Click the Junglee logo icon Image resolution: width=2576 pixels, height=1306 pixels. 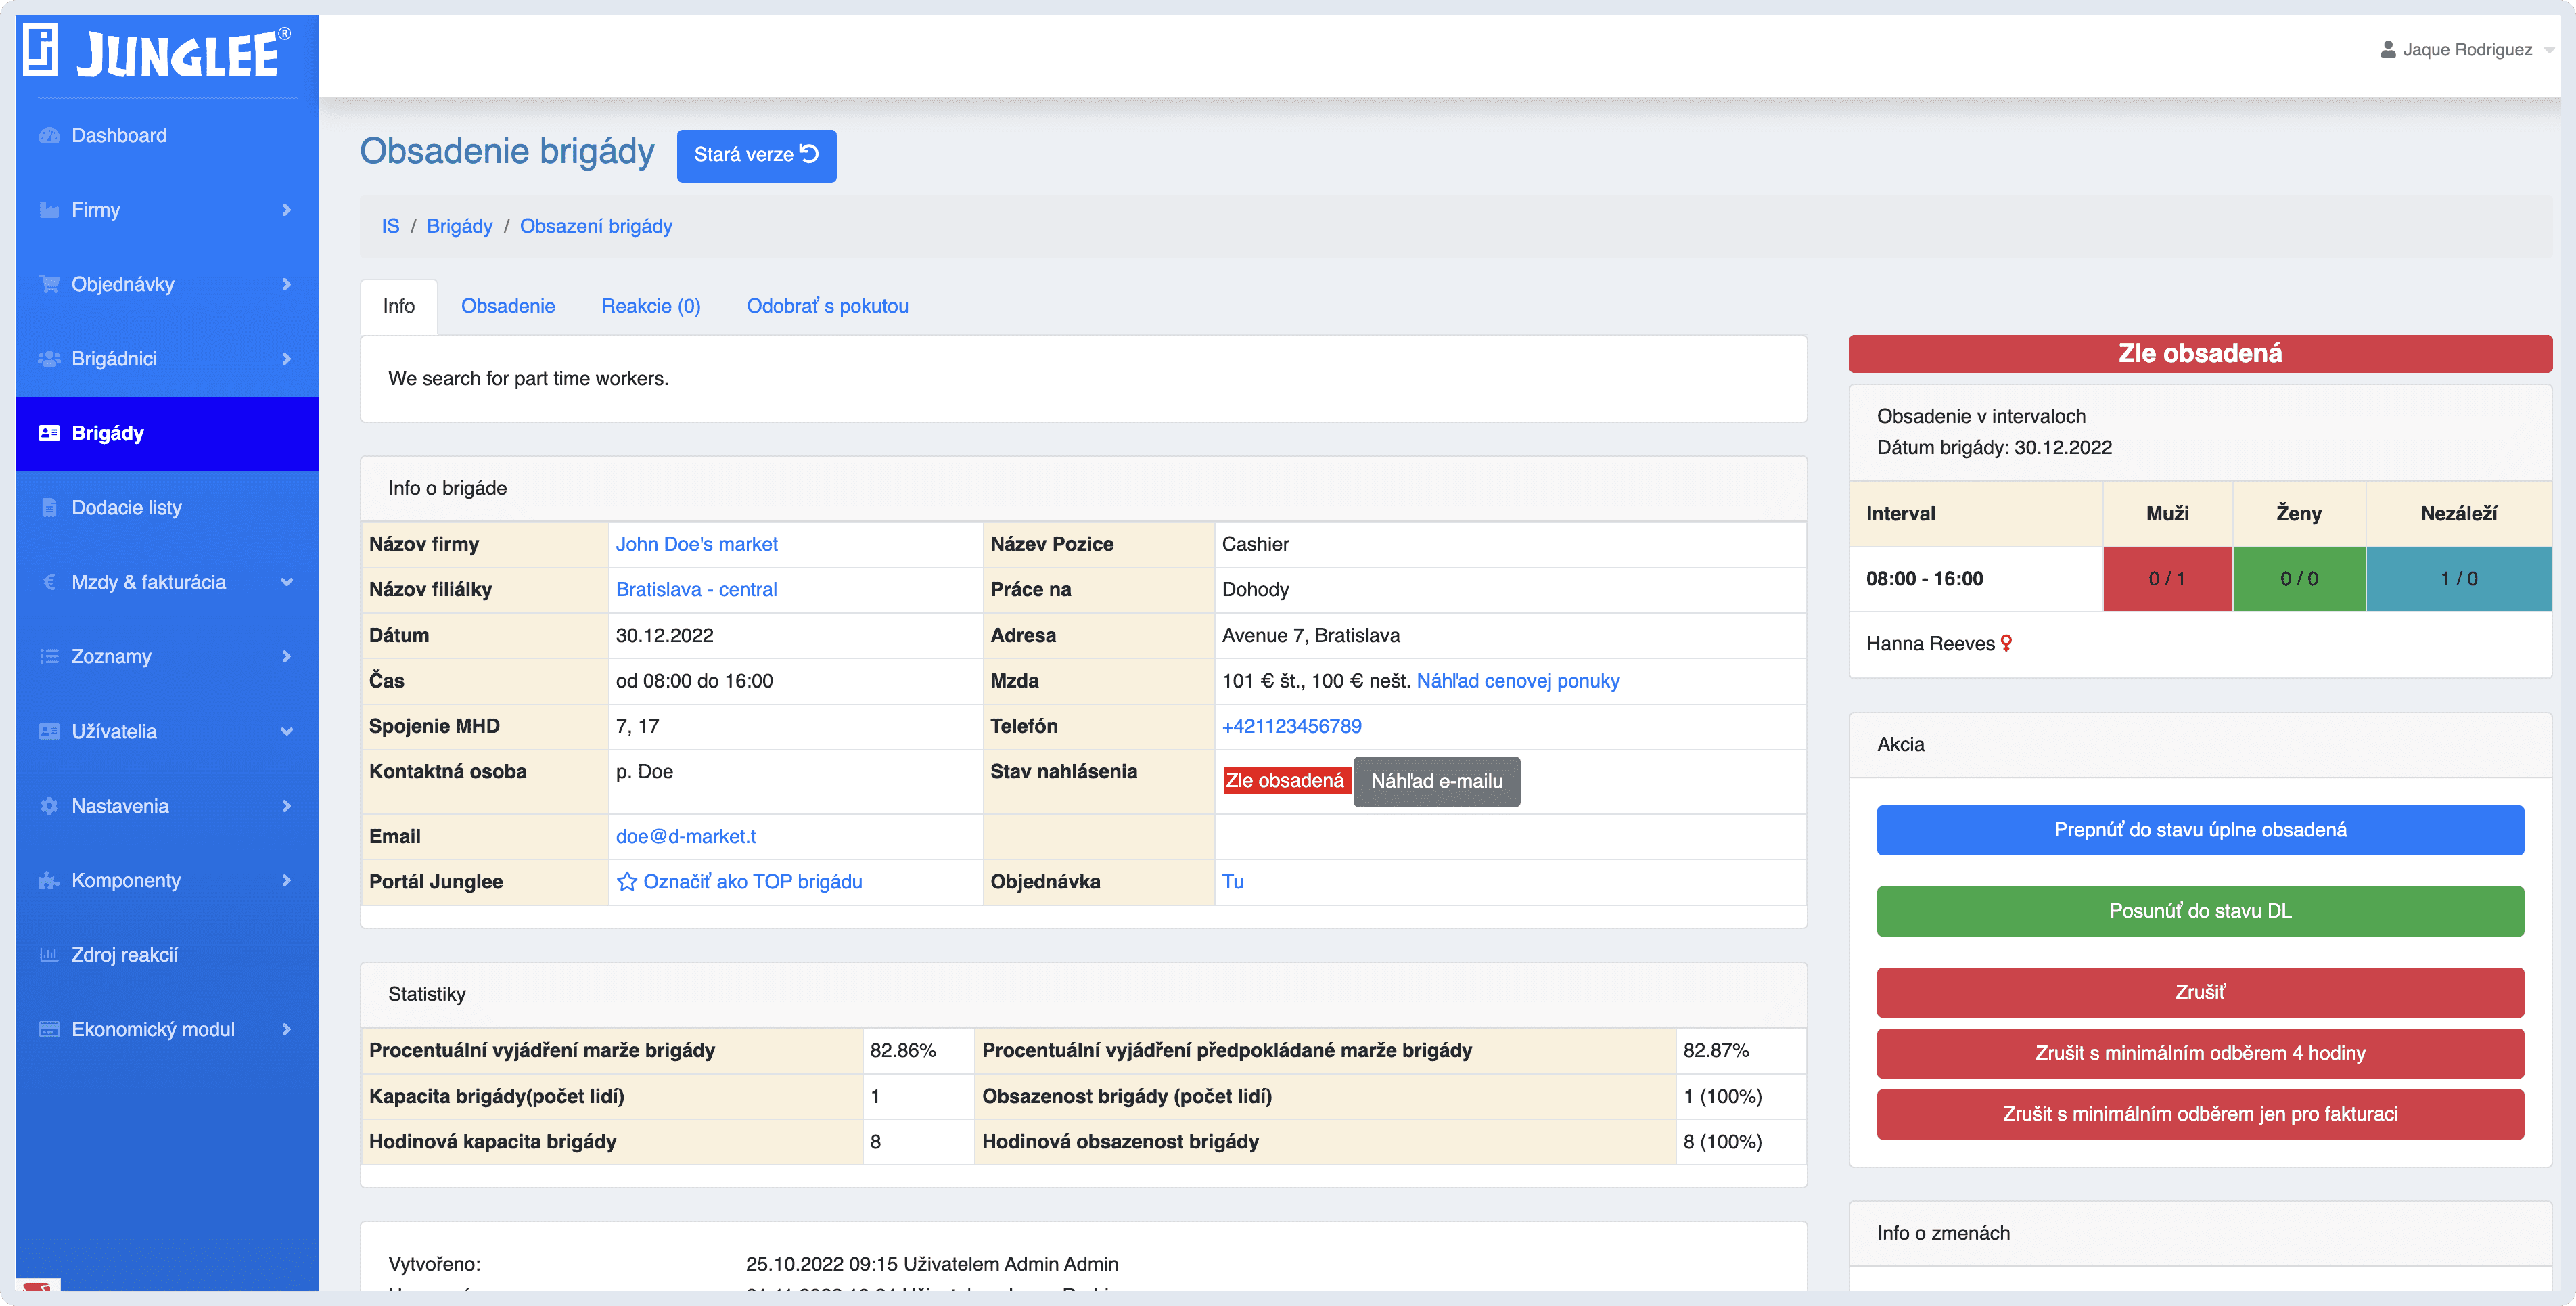click(x=41, y=51)
